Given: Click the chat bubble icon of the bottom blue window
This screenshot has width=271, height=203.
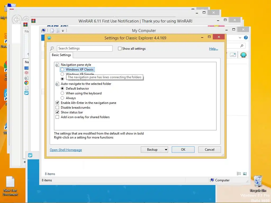Looking at the screenshot, I should point(30,155).
